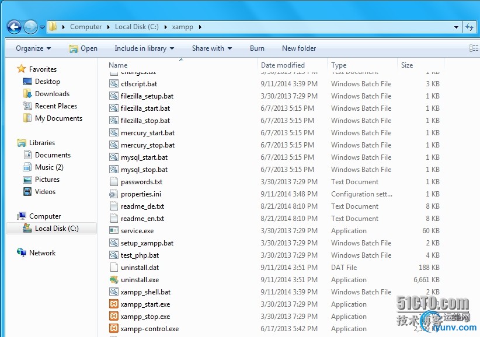The width and height of the screenshot is (480, 337).
Task: Click Open in the toolbar
Action: [x=83, y=48]
